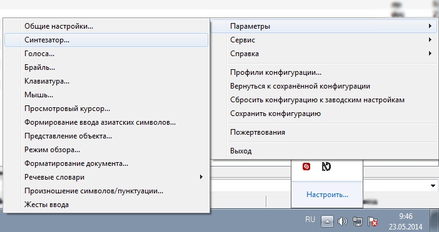Open Общие настройки dialog
439x232 pixels.
tap(106, 26)
